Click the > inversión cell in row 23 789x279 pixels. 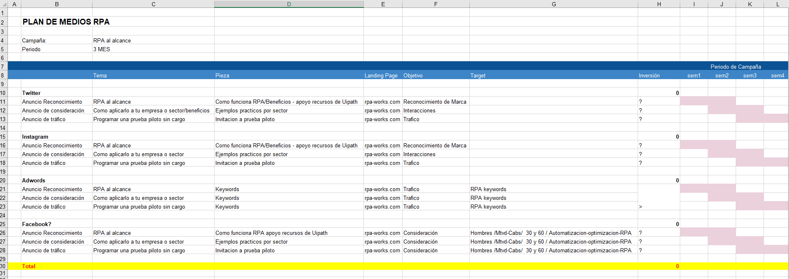[x=659, y=207]
